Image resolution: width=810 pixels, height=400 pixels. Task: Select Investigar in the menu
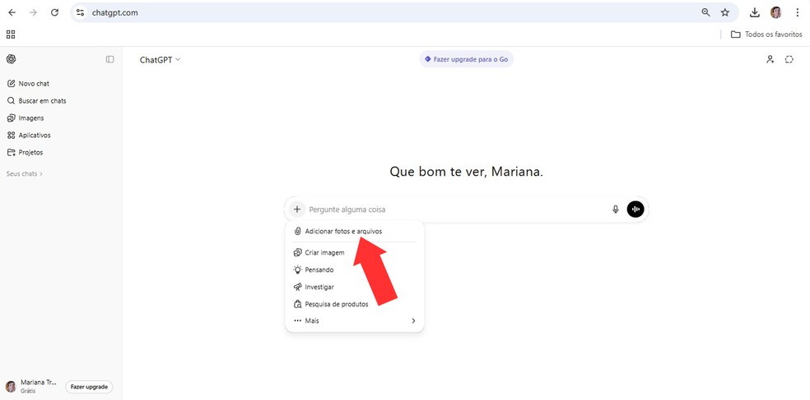coord(354,287)
